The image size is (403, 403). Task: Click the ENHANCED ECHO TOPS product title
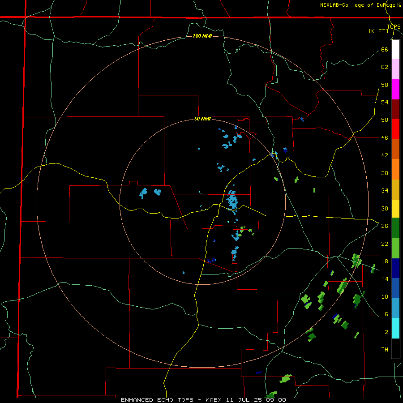coord(157,400)
